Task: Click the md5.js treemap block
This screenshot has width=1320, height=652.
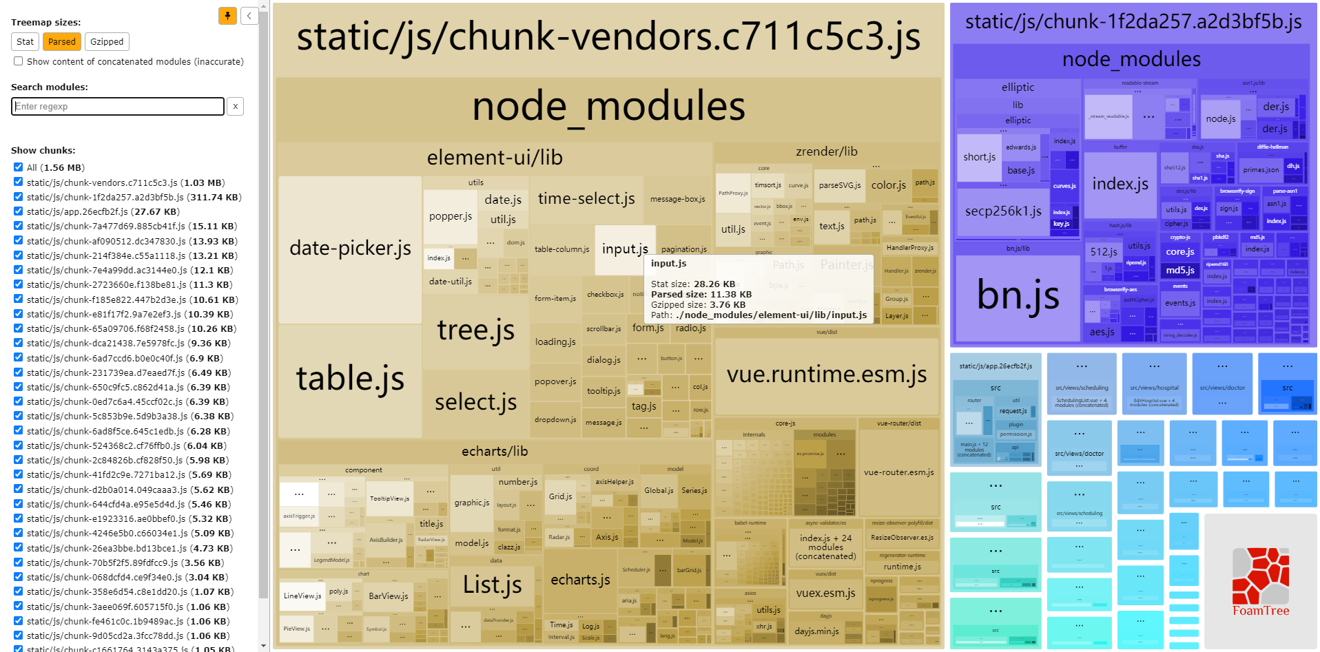Action: [1180, 271]
